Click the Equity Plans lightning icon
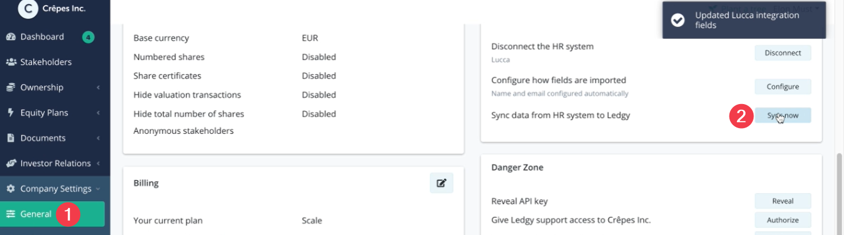Screen dimensions: 845x235 (10, 113)
